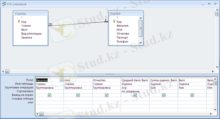Select the asterisk in Оценка table
Screen dimensions: 220x119
[22, 18]
